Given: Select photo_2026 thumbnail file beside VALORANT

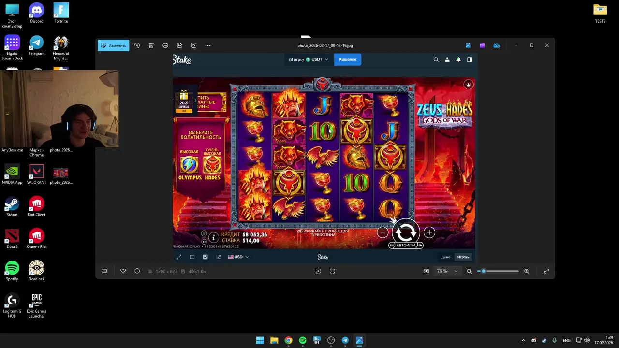Looking at the screenshot, I should [61, 174].
